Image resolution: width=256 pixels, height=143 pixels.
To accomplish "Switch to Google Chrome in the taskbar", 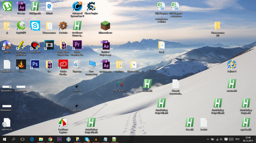I will pyautogui.click(x=50, y=139).
